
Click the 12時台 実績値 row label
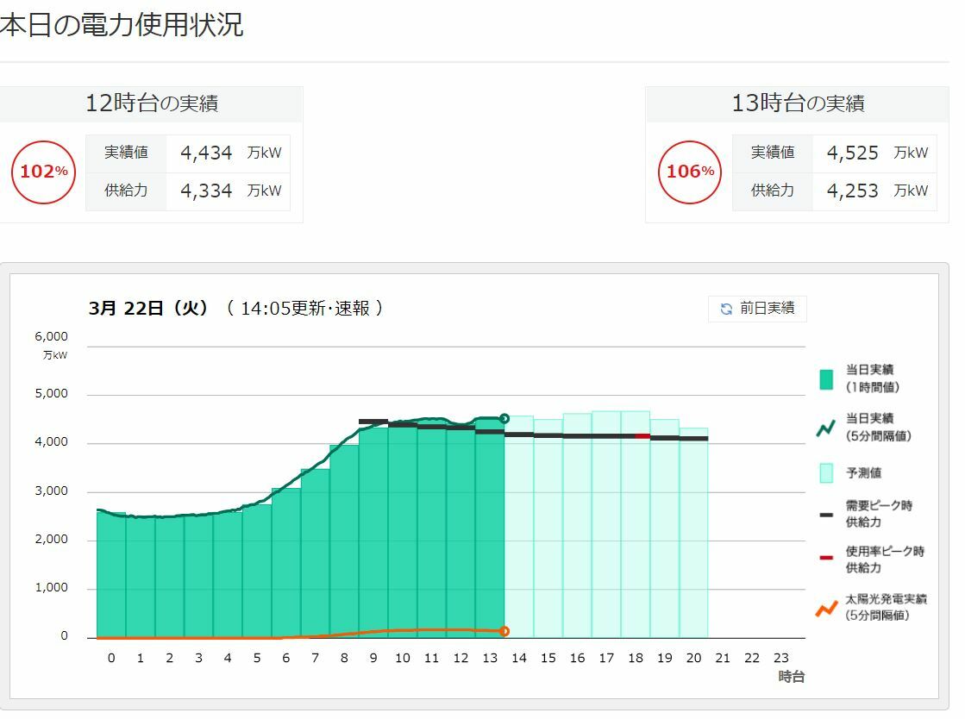pyautogui.click(x=126, y=153)
